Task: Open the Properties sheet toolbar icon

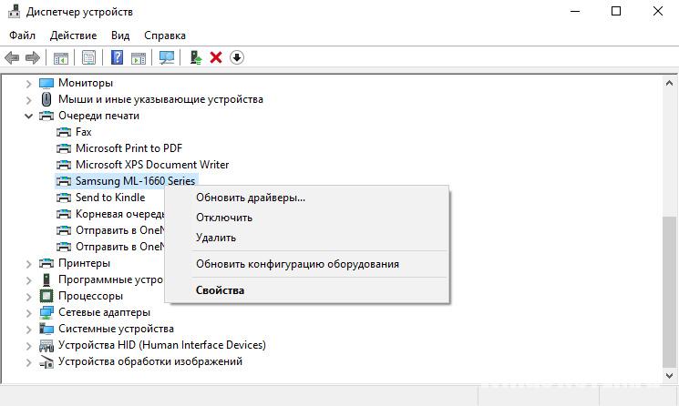Action: pos(88,57)
